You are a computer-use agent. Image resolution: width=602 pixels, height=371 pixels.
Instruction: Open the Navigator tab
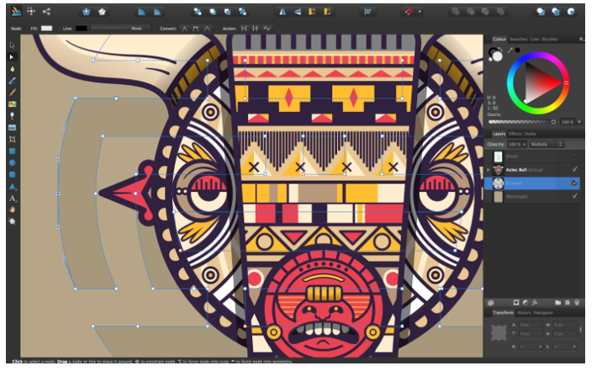point(543,312)
